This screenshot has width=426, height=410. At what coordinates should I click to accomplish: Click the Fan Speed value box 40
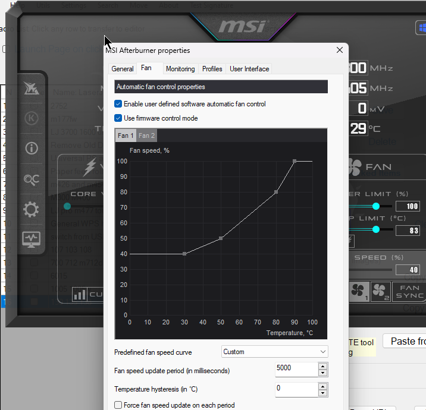pos(408,270)
